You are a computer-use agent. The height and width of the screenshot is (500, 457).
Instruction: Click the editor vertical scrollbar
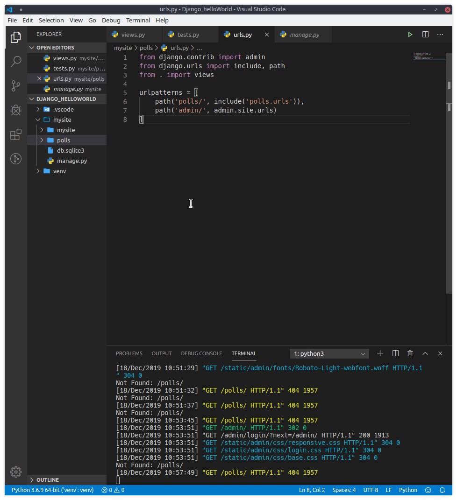click(x=449, y=174)
